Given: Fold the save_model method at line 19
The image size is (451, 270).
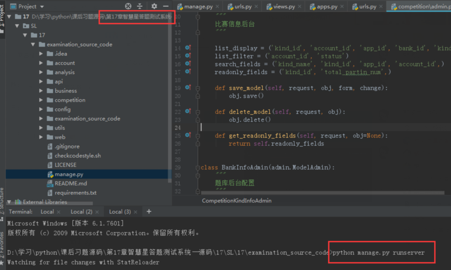Looking at the screenshot, I should click(198, 88).
